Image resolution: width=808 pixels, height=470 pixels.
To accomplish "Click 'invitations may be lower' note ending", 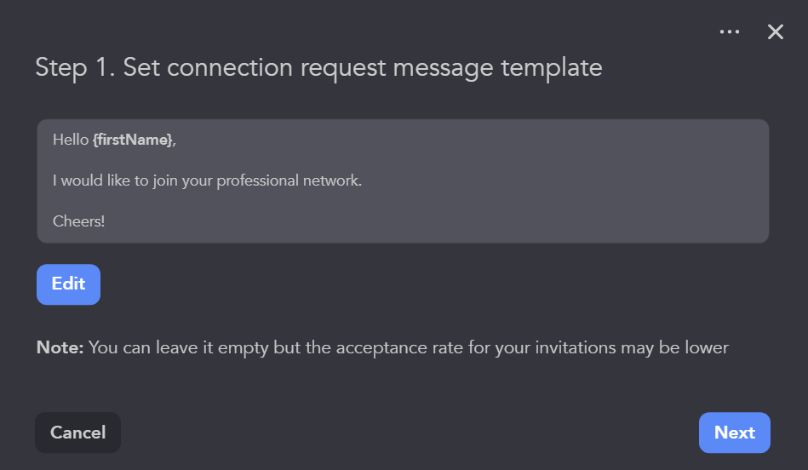I will click(x=647, y=347).
